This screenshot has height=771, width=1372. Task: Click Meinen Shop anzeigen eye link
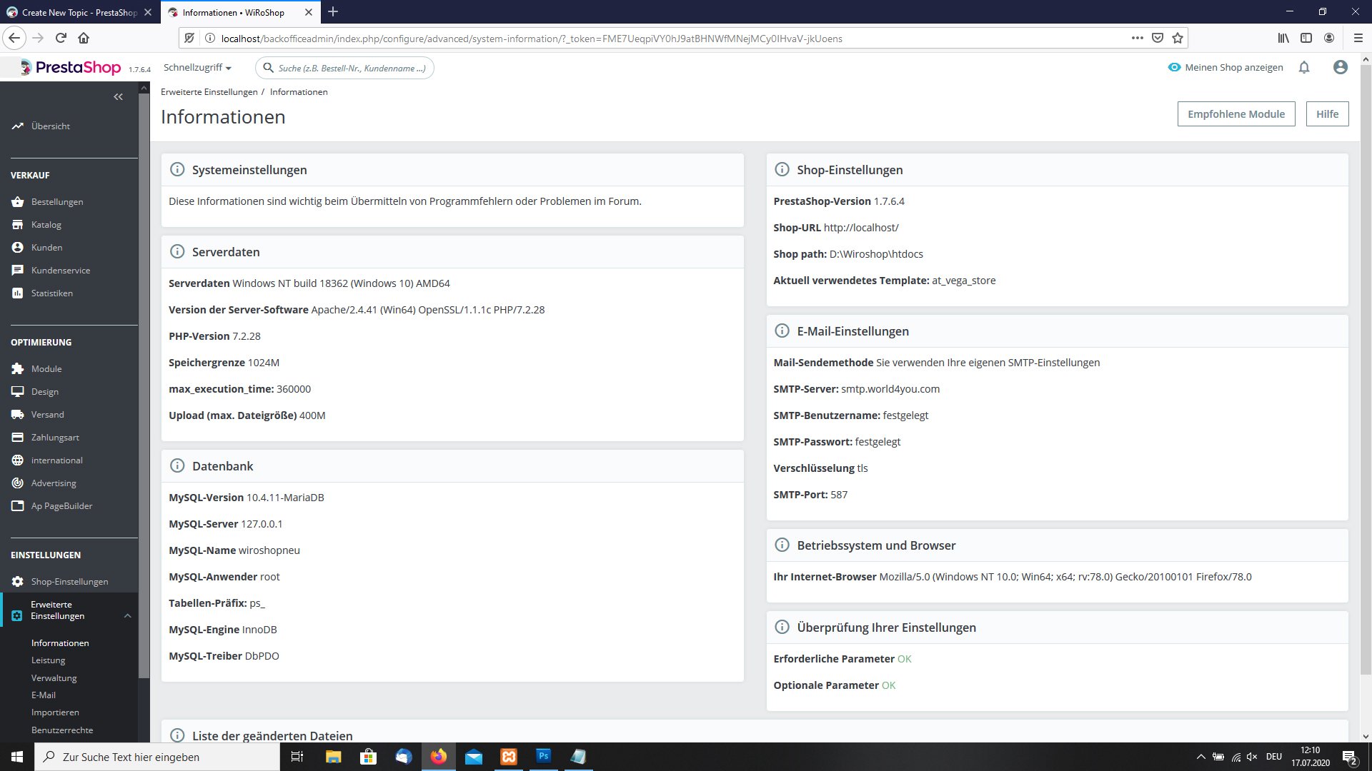coord(1225,67)
